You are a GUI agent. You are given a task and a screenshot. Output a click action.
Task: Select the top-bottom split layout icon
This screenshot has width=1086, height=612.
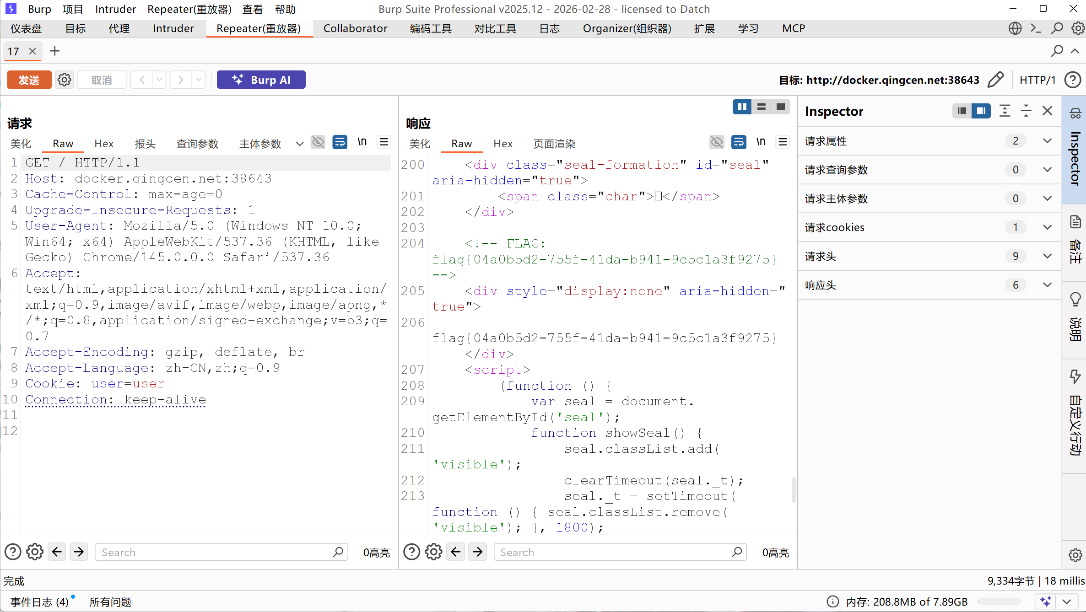pos(762,107)
